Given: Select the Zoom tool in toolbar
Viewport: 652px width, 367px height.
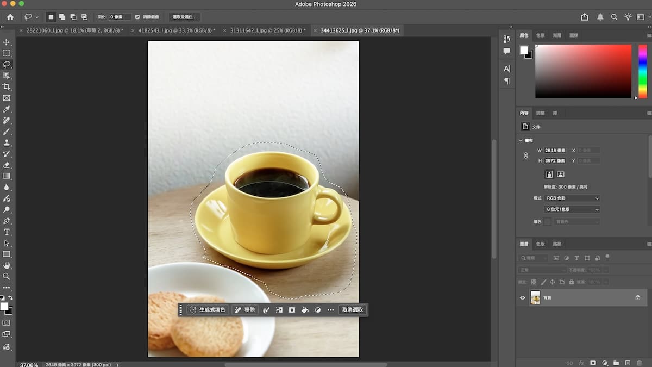Looking at the screenshot, I should pyautogui.click(x=7, y=276).
